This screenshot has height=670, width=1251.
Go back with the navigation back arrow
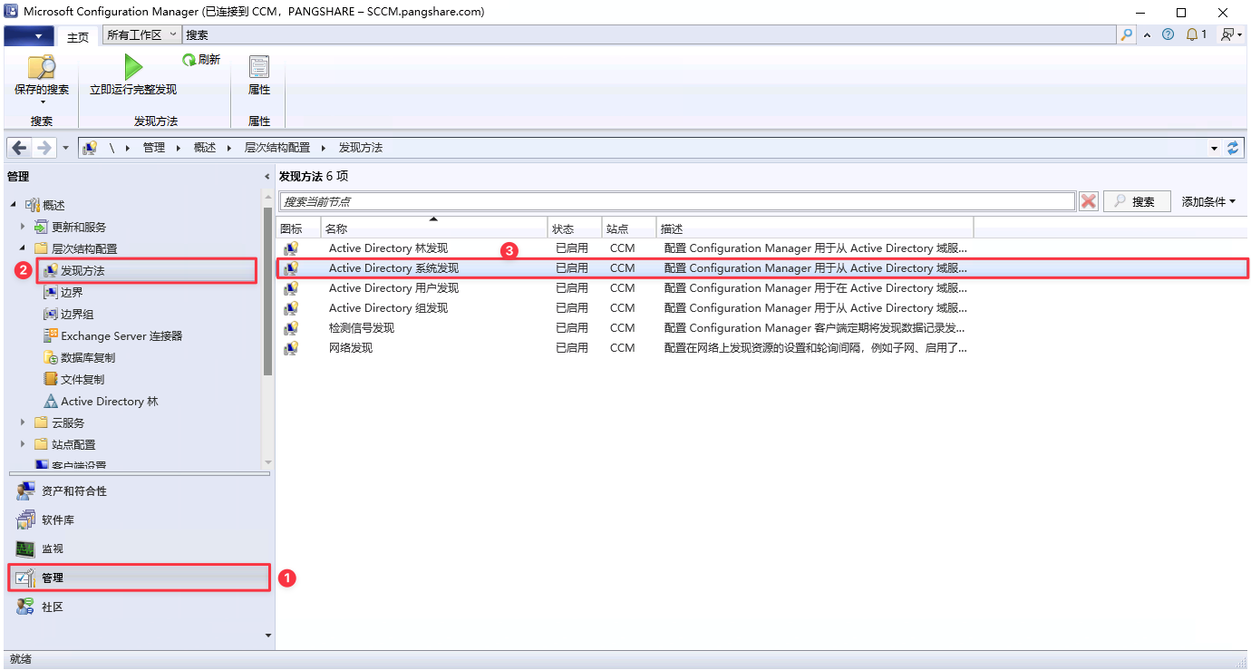click(x=20, y=148)
